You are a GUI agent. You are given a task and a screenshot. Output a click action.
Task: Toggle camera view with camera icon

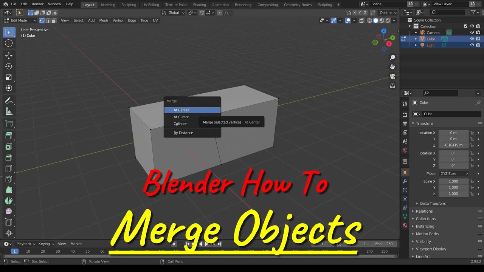[392, 76]
